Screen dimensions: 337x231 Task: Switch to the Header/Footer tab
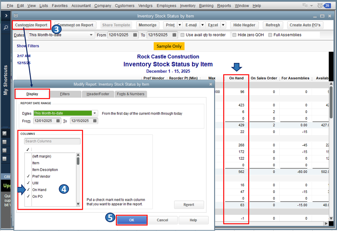[x=98, y=94]
